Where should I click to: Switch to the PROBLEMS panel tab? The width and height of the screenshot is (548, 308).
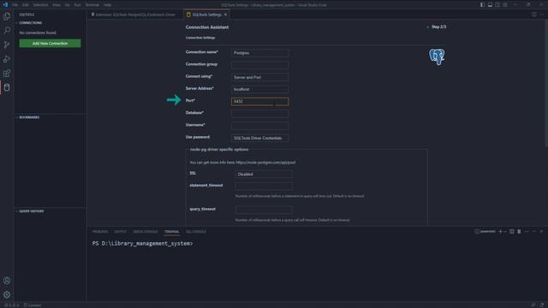(x=100, y=232)
